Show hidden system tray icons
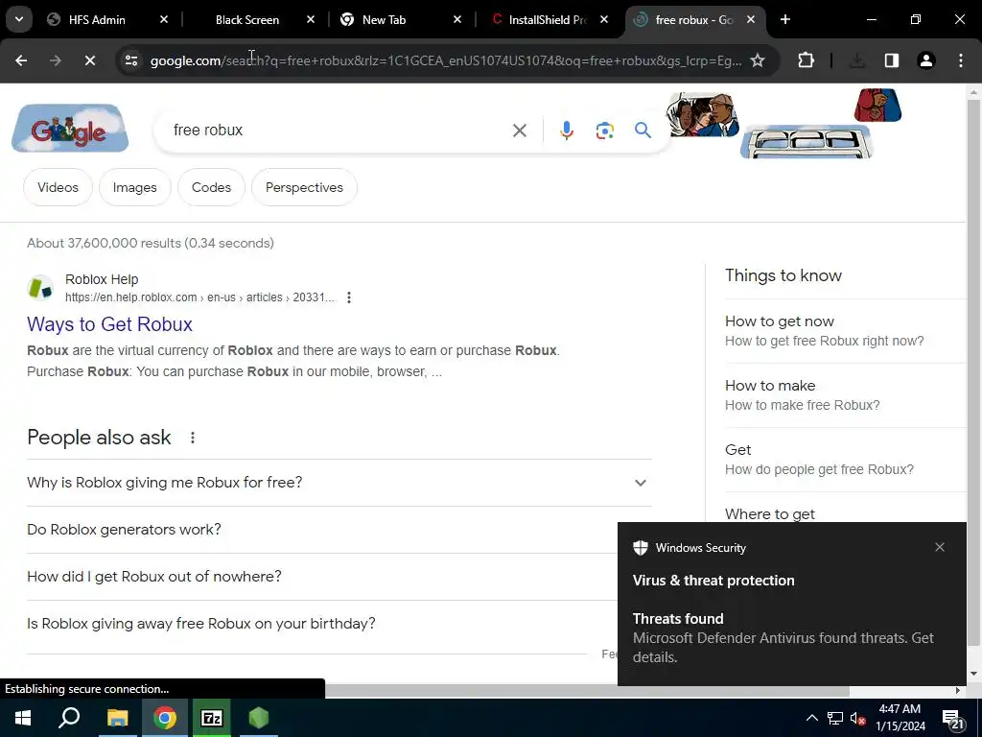 [811, 719]
